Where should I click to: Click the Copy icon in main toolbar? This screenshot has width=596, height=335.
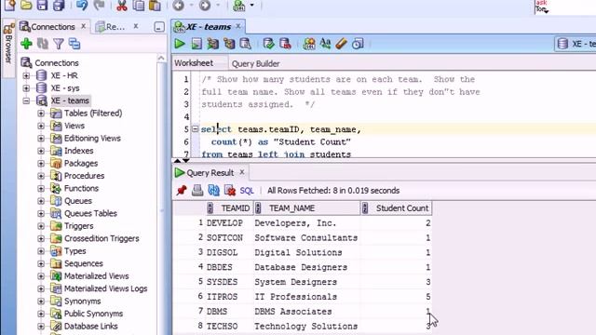139,6
